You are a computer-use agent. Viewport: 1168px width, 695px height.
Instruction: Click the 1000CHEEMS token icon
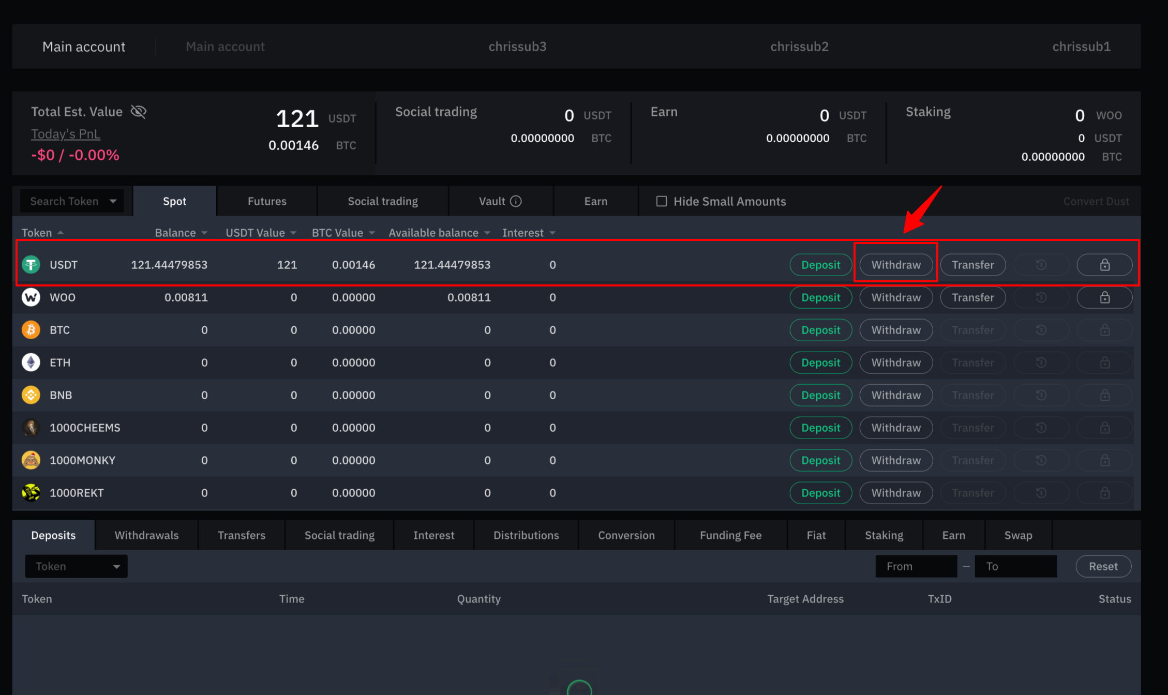[x=31, y=428]
